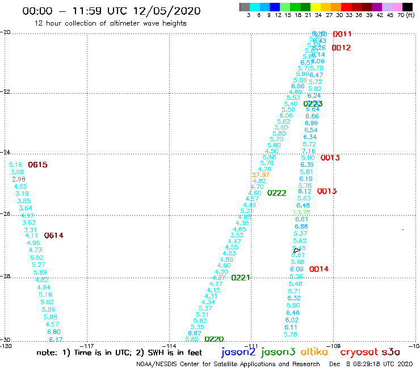This screenshot has height=369, width=420.
Task: Click the jason2 satellite legend label
Action: tap(238, 352)
